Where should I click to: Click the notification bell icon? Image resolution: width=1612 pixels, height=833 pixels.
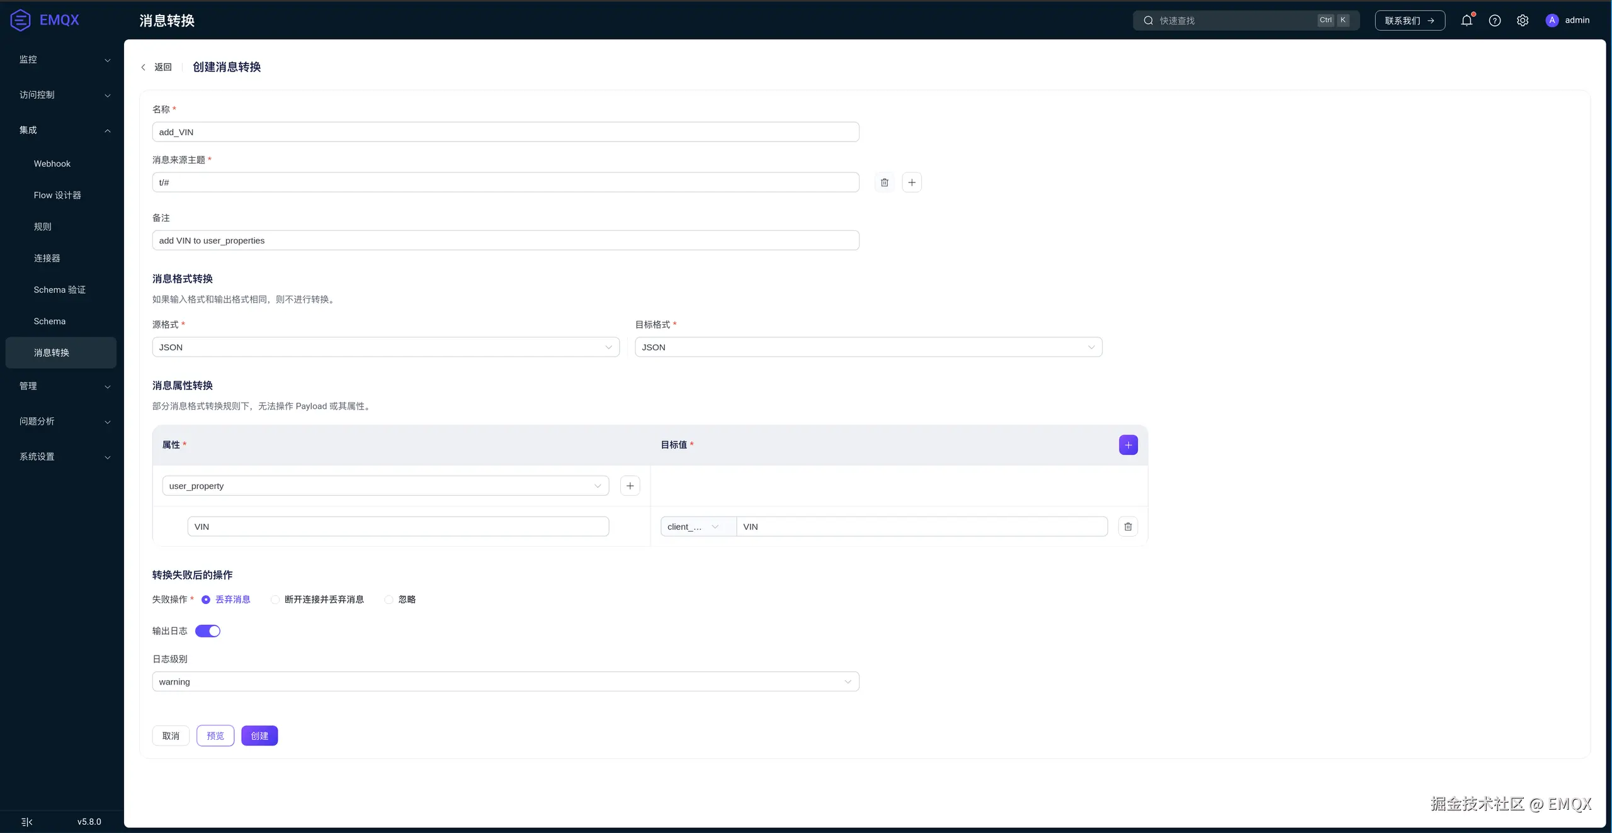[1467, 20]
